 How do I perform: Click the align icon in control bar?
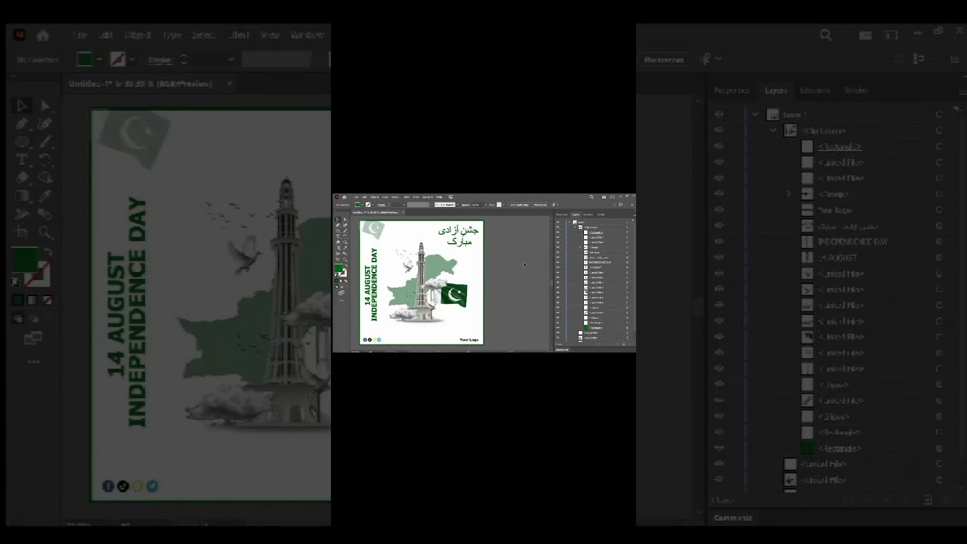tap(919, 59)
